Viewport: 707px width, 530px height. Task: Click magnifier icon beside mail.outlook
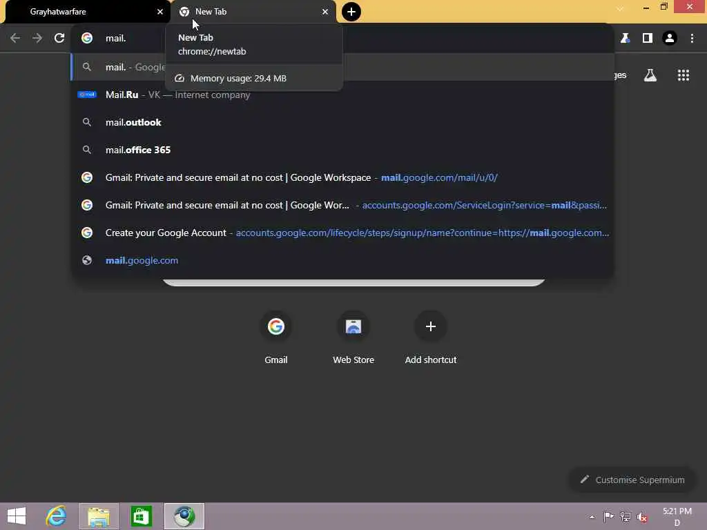coord(87,122)
